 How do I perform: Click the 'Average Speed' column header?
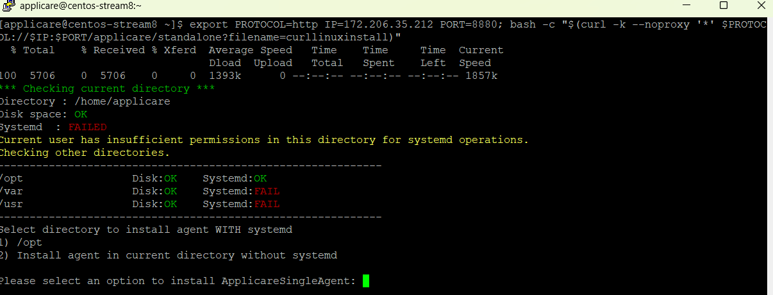coord(251,50)
